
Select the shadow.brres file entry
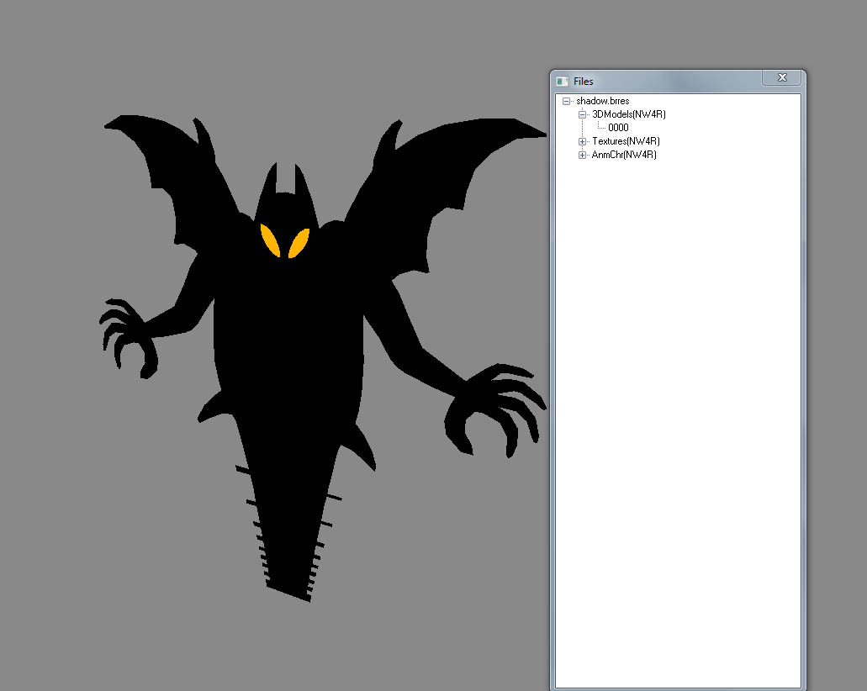pyautogui.click(x=603, y=101)
